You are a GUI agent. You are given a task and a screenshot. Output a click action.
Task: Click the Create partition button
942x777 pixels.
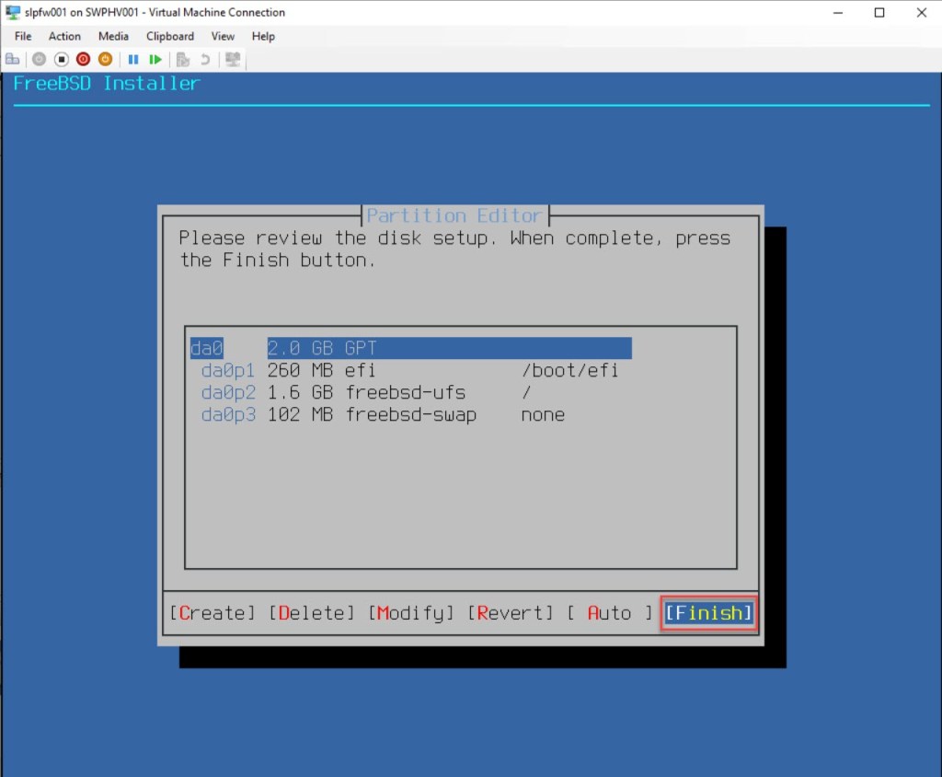tap(213, 613)
